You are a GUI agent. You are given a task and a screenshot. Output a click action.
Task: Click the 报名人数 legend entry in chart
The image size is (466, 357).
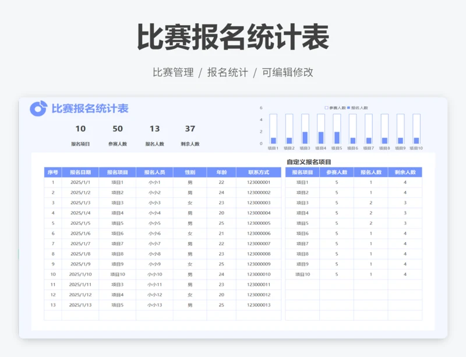(358, 108)
